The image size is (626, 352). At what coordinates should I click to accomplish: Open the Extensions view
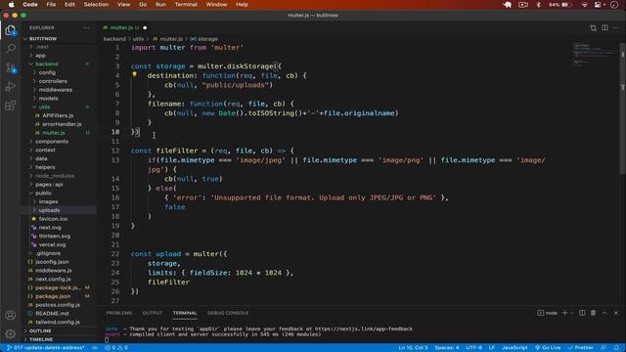tap(11, 106)
